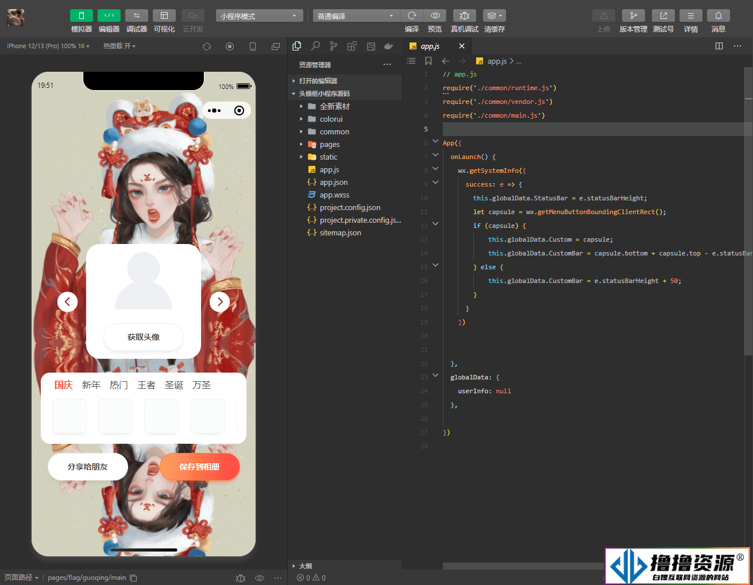Open sitemap.json file

tap(345, 233)
